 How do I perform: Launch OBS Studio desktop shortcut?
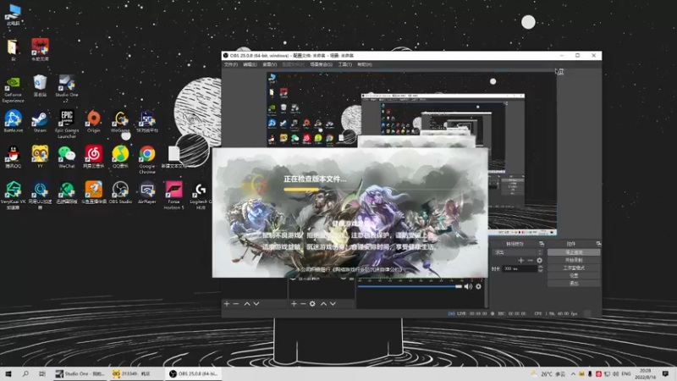point(120,193)
